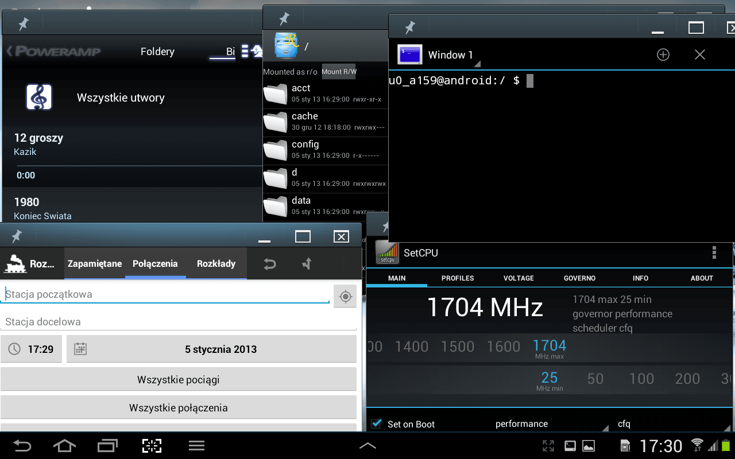This screenshot has height=459, width=735.
Task: Focus Stacja docelowa input field
Action: coord(179,322)
